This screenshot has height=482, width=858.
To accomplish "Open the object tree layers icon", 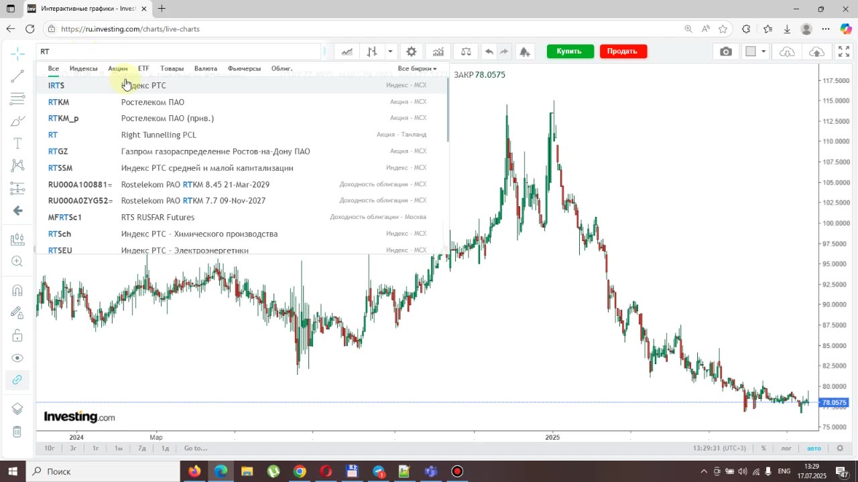I will [17, 409].
